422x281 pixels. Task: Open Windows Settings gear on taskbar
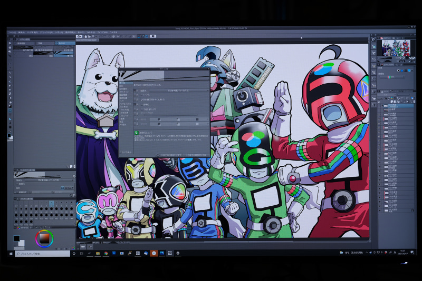point(178,253)
